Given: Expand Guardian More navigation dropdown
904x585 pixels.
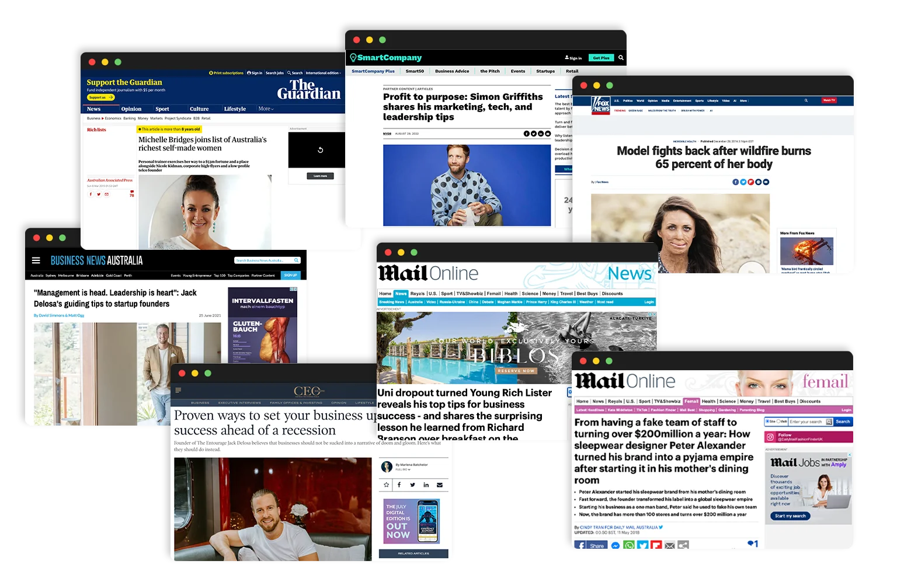Looking at the screenshot, I should point(266,109).
